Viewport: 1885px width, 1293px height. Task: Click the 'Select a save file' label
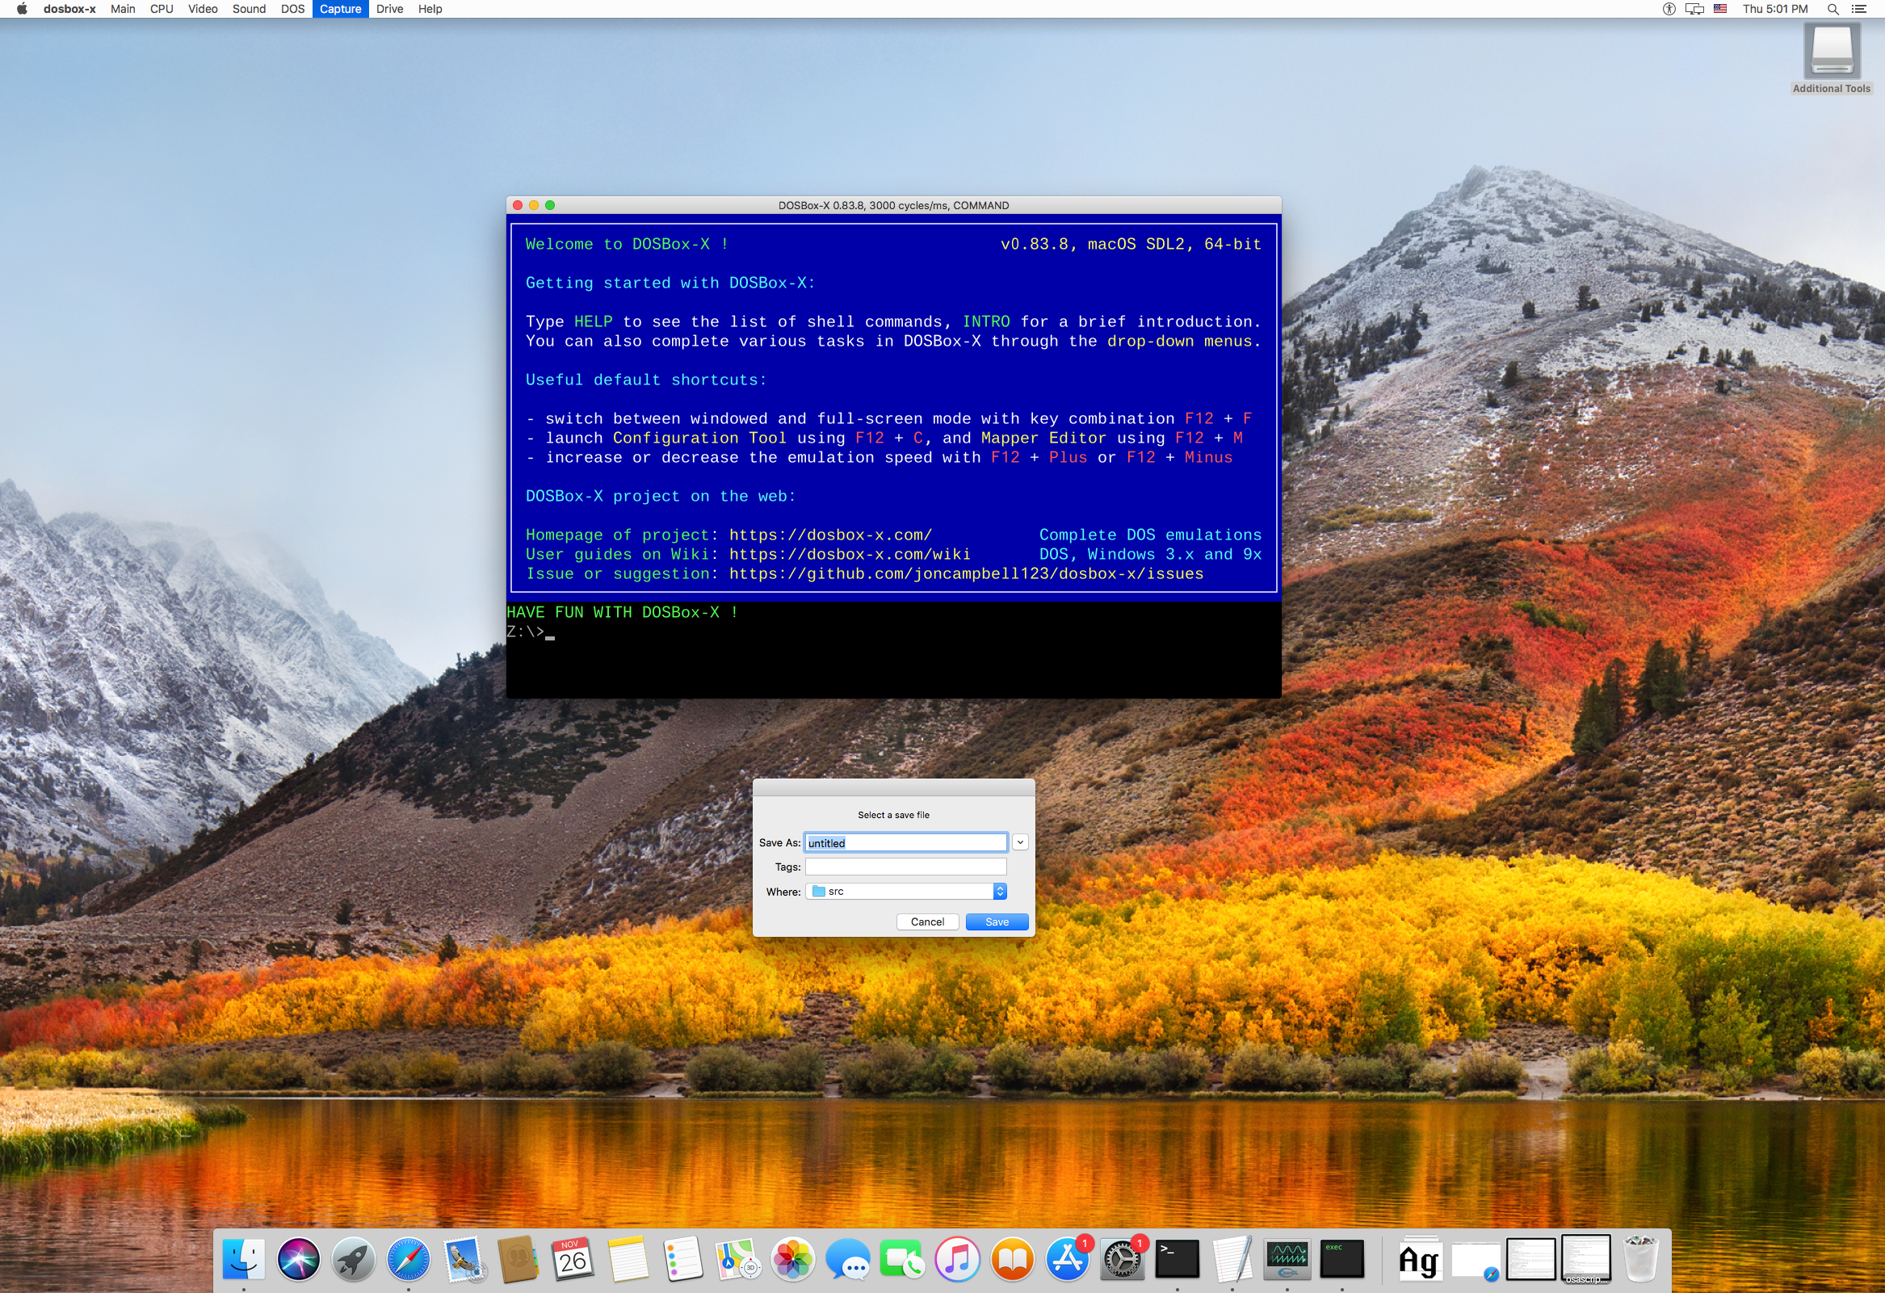(x=893, y=814)
